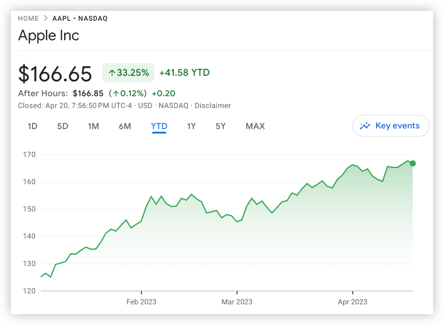444x325 pixels.
Task: Click the green up-arrow in percentage badge
Action: click(x=112, y=73)
